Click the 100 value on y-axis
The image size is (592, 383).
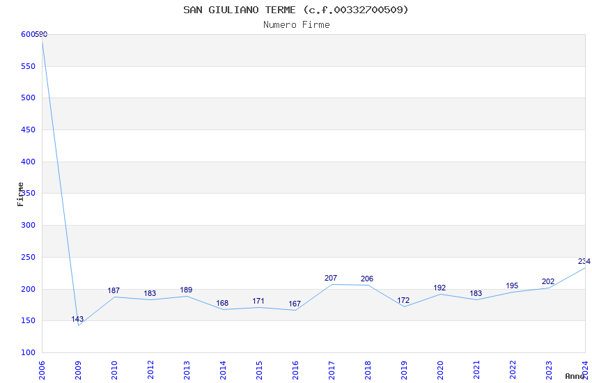click(28, 352)
